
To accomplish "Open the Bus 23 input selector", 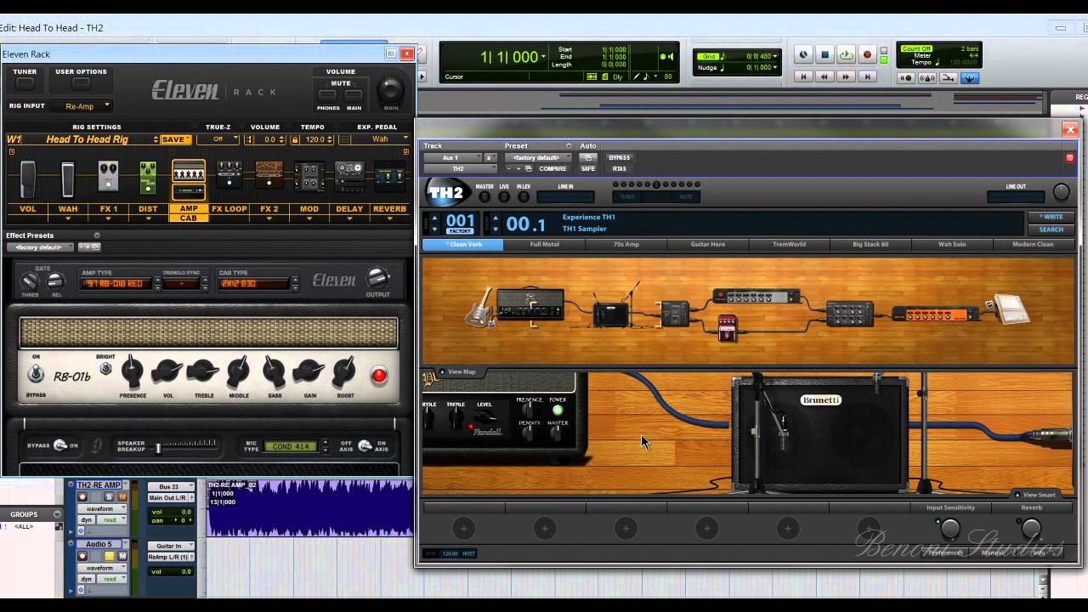I will click(x=171, y=487).
